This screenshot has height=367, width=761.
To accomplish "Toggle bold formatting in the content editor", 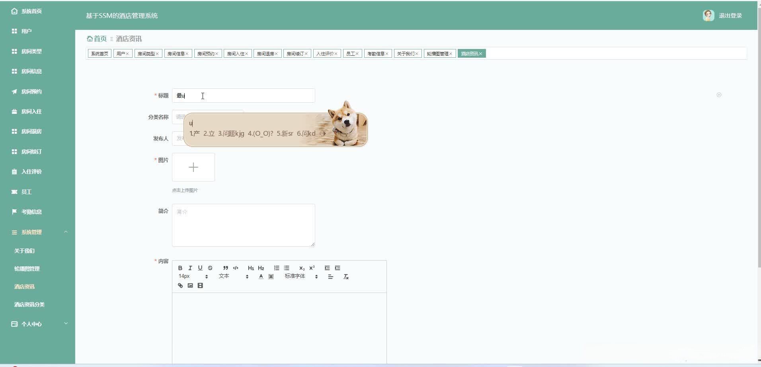I will (180, 268).
